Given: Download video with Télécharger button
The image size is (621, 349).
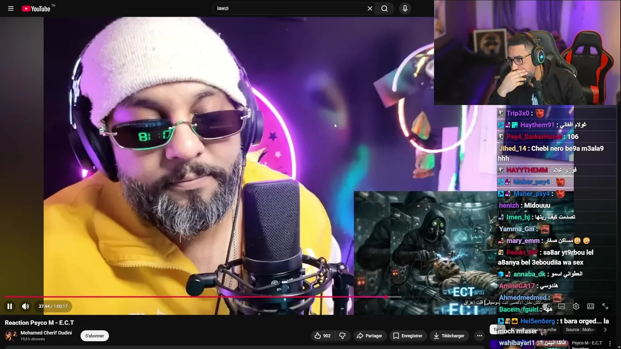Looking at the screenshot, I should pos(449,335).
